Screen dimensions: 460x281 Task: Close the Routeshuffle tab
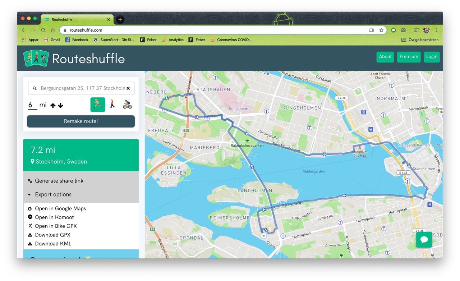pyautogui.click(x=109, y=19)
